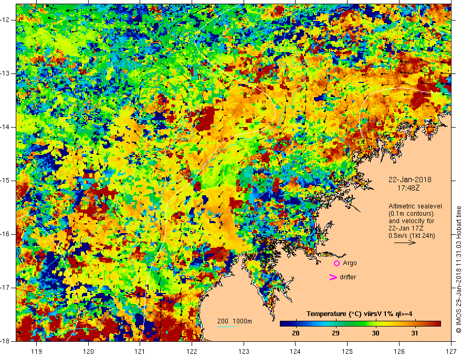462x357 pixels.
Task: Click longitude axis label 125
Action: [x=348, y=351]
